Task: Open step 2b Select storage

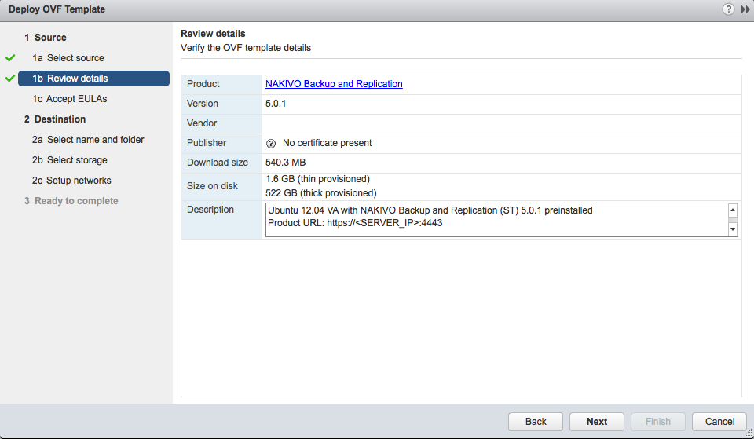Action: click(70, 160)
